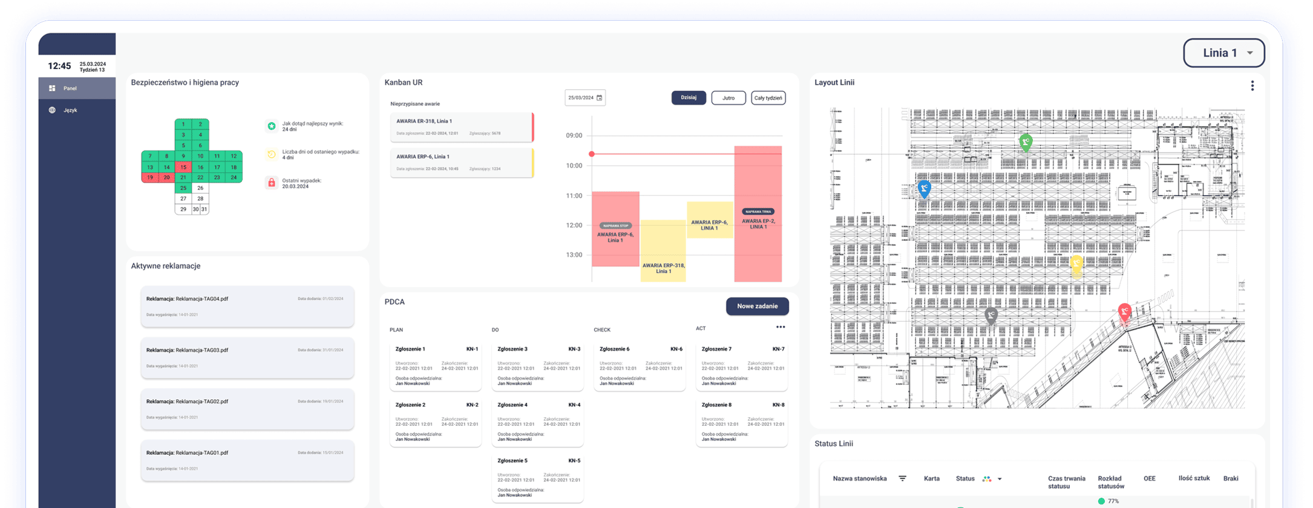
Task: Open calendar icon in Kanban date field
Action: [x=600, y=98]
